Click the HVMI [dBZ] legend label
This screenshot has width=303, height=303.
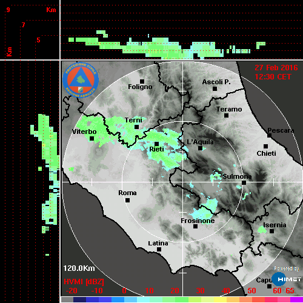(x=84, y=282)
